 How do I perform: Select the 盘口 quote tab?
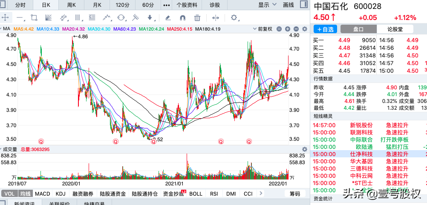point(358,29)
